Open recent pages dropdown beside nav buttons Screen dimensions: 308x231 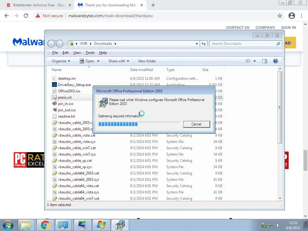click(x=66, y=44)
